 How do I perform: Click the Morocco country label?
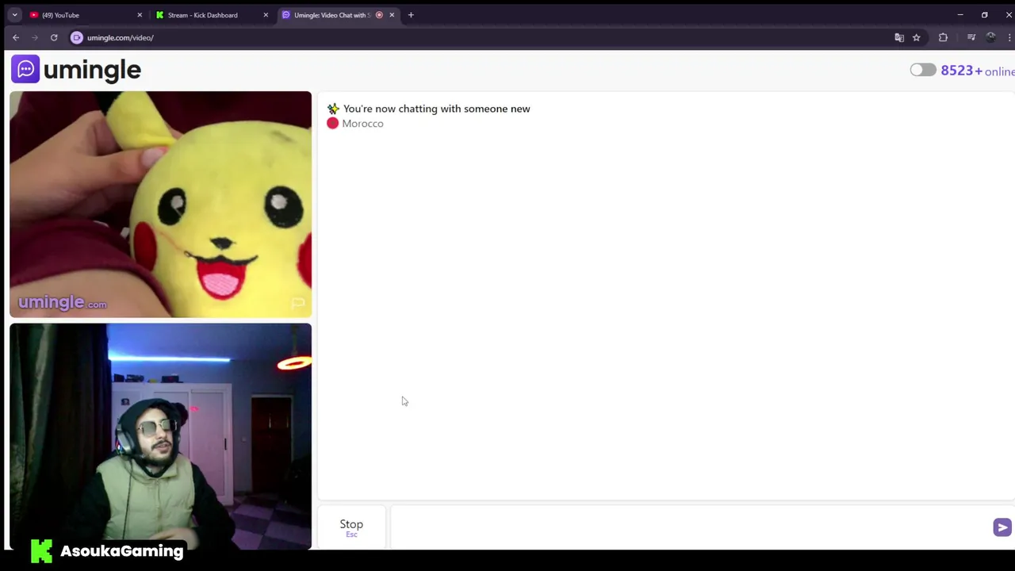point(362,124)
